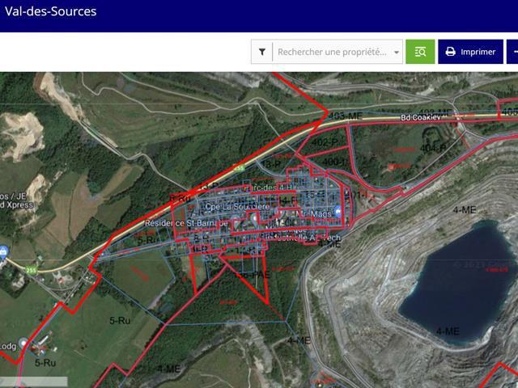Click the green advanced search button

point(420,52)
